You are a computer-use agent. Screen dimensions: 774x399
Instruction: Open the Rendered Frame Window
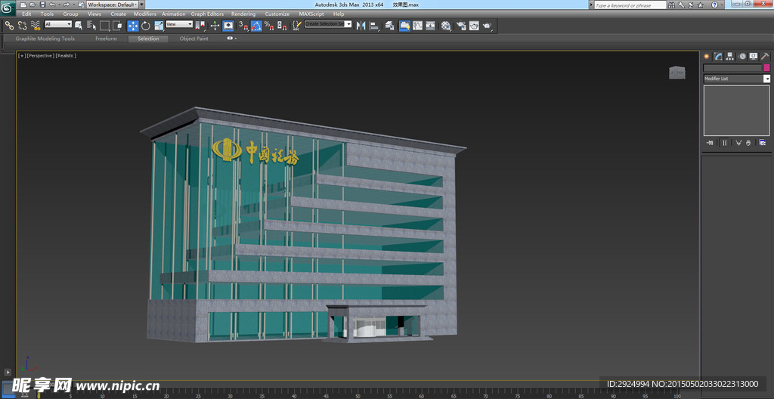(474, 26)
